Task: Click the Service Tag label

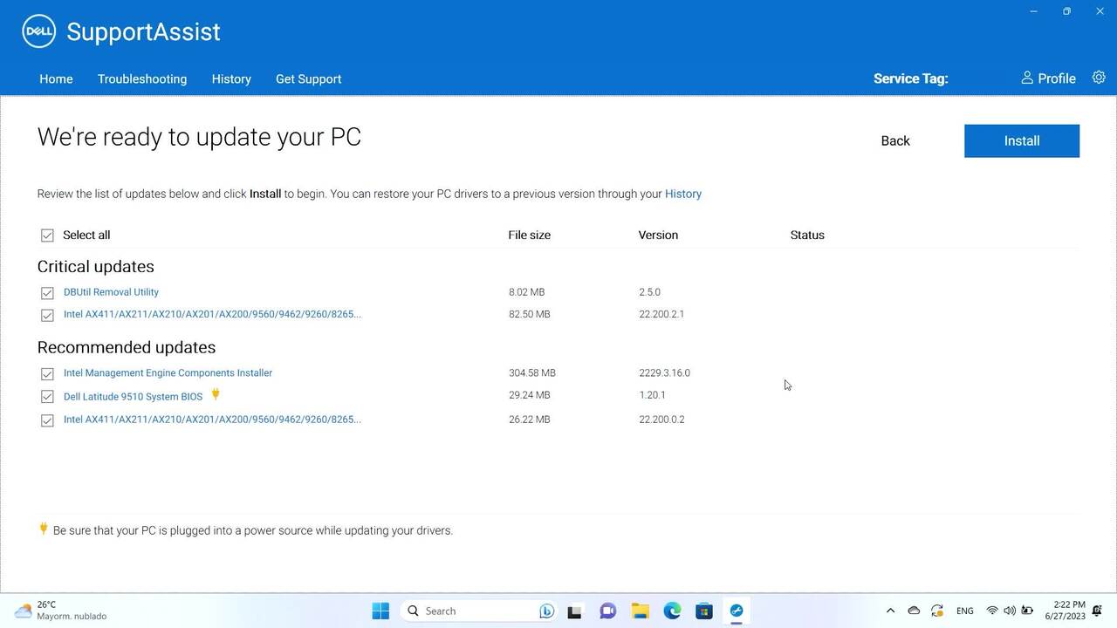Action: 910,78
